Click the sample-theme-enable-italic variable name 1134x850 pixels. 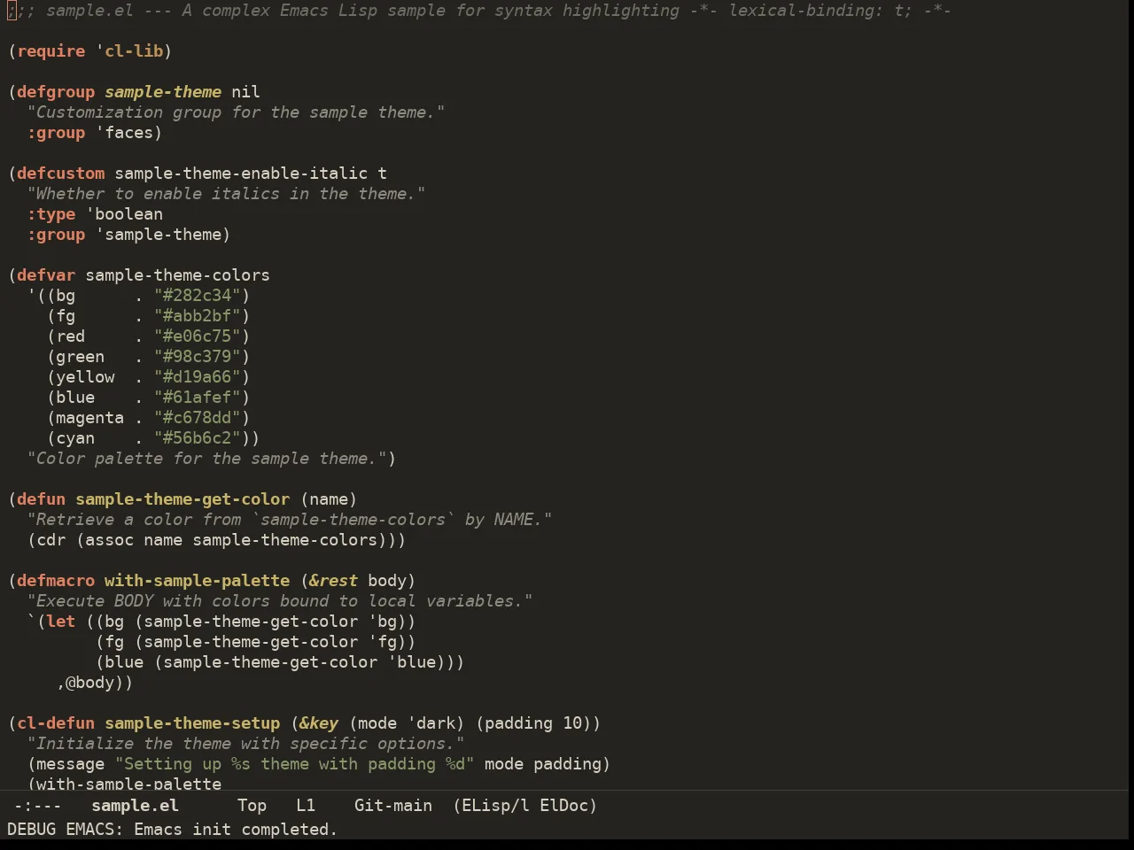241,174
